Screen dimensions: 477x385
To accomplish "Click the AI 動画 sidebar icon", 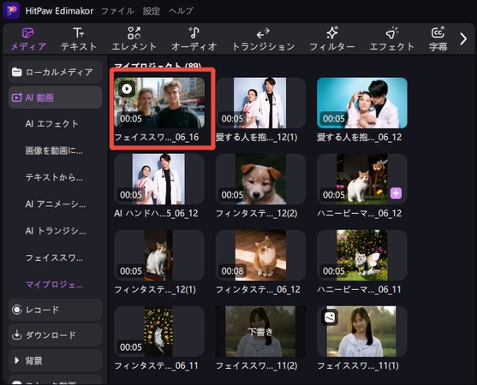I will coord(16,98).
